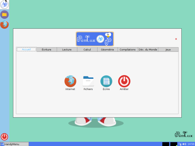Image resolution: width=195 pixels, height=146 pixels.
Task: Click the first black workspace pager box
Action: click(x=166, y=144)
